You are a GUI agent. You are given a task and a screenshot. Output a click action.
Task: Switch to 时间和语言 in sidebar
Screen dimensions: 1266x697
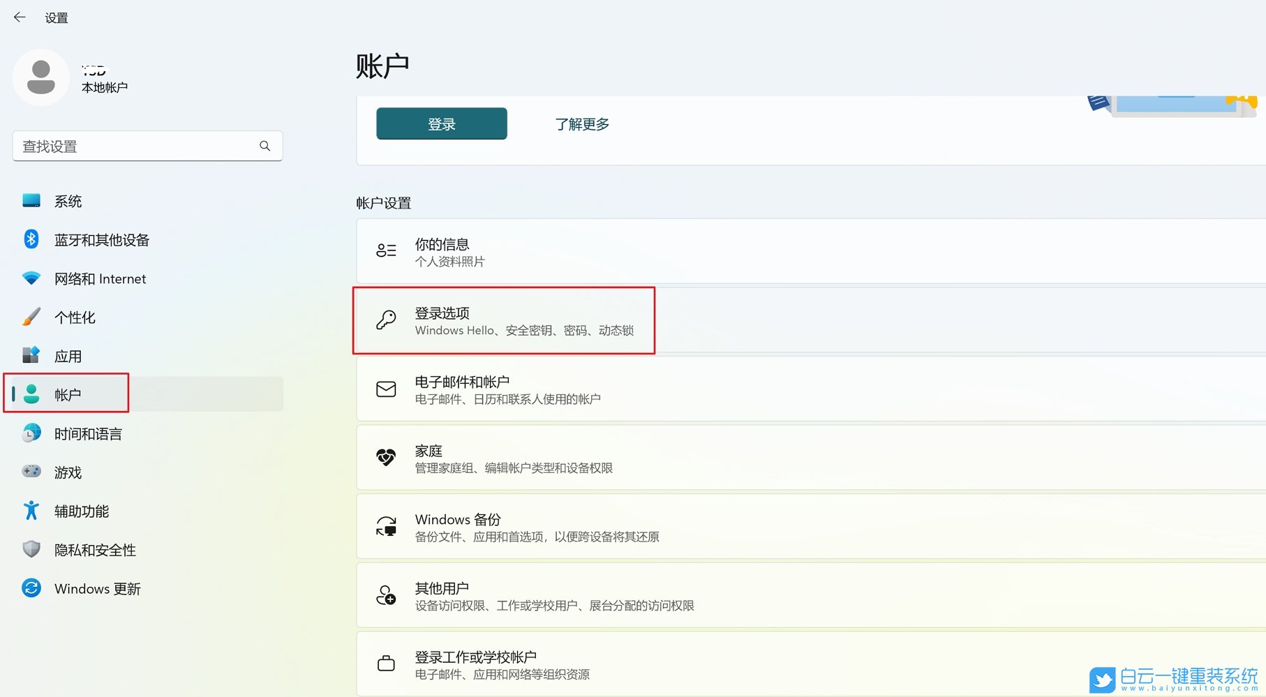tap(88, 433)
